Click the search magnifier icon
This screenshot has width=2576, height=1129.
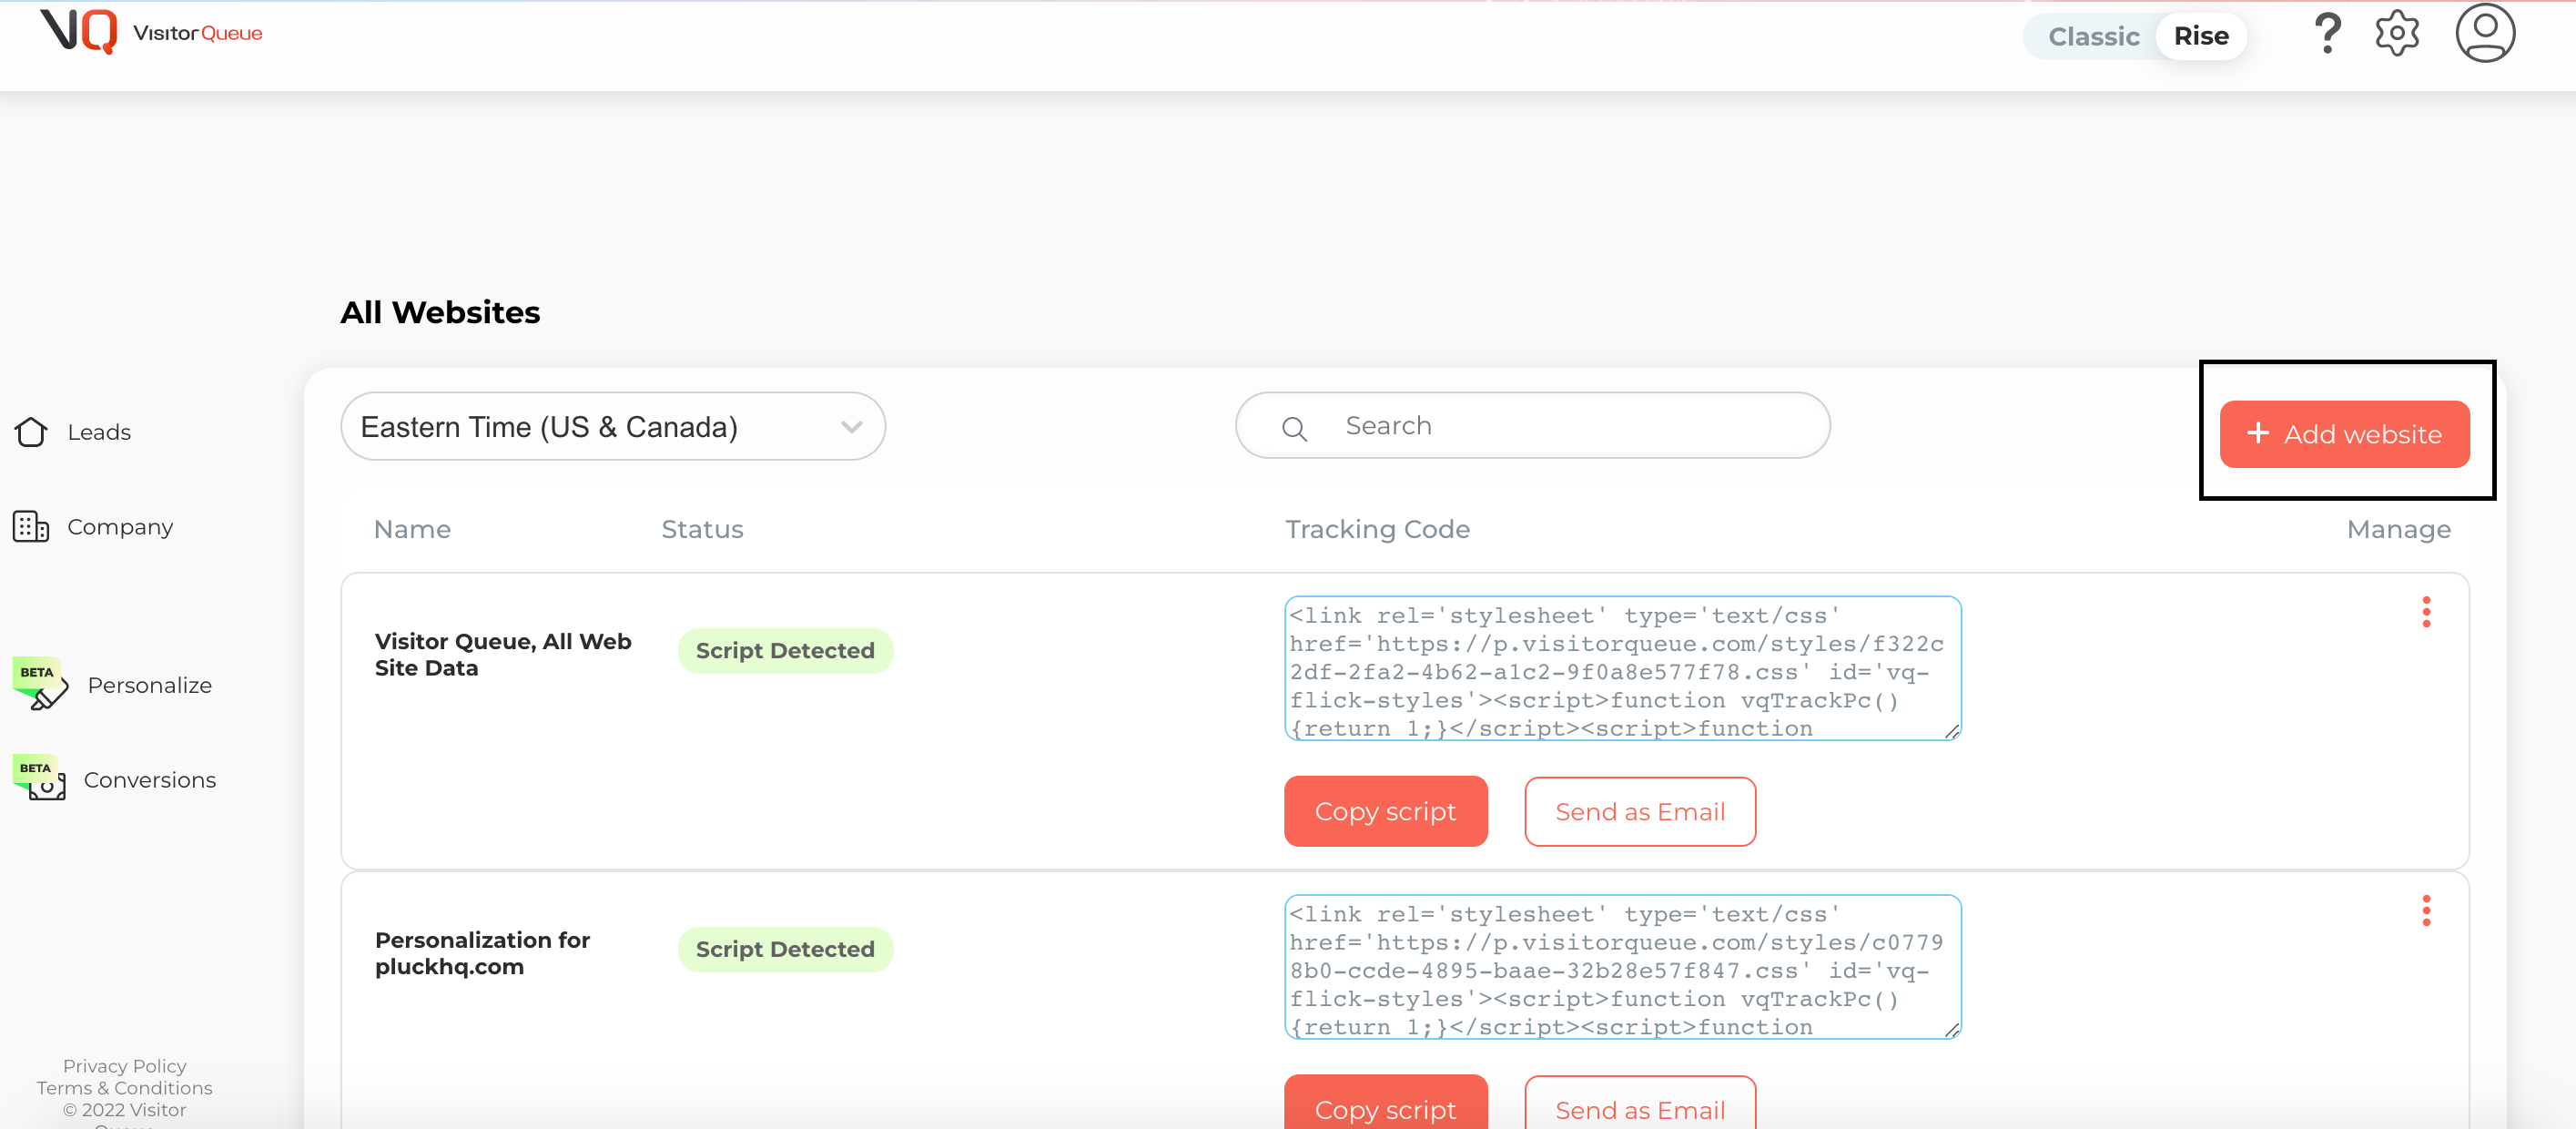tap(1294, 428)
